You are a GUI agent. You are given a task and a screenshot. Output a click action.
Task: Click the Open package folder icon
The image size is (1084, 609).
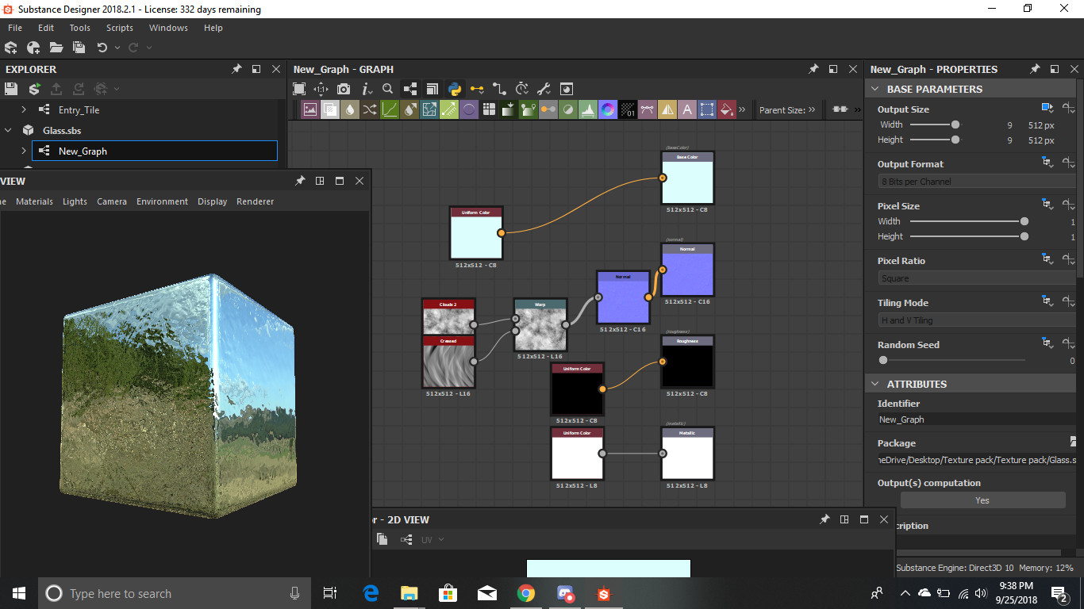56,48
